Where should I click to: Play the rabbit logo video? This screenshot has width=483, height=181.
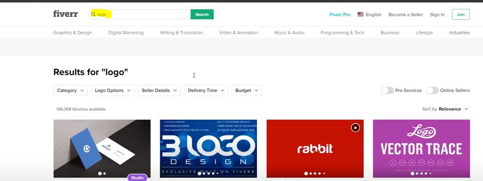click(355, 127)
